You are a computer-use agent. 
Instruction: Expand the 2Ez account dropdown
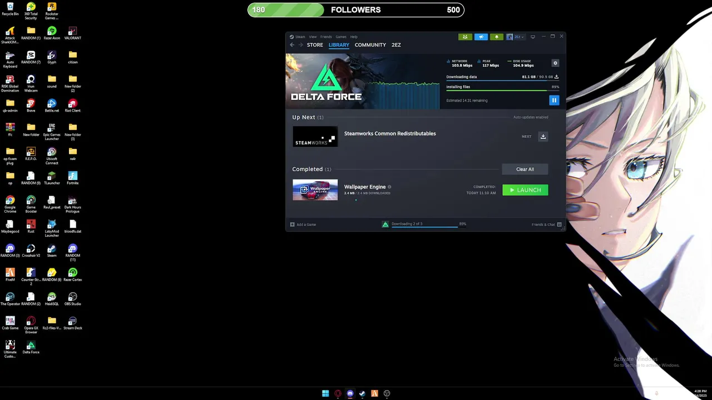[515, 37]
